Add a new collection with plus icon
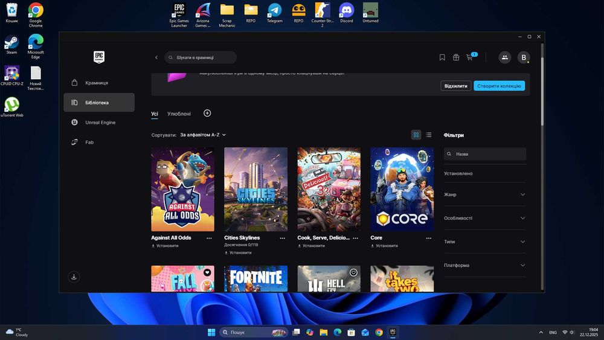 coord(207,113)
